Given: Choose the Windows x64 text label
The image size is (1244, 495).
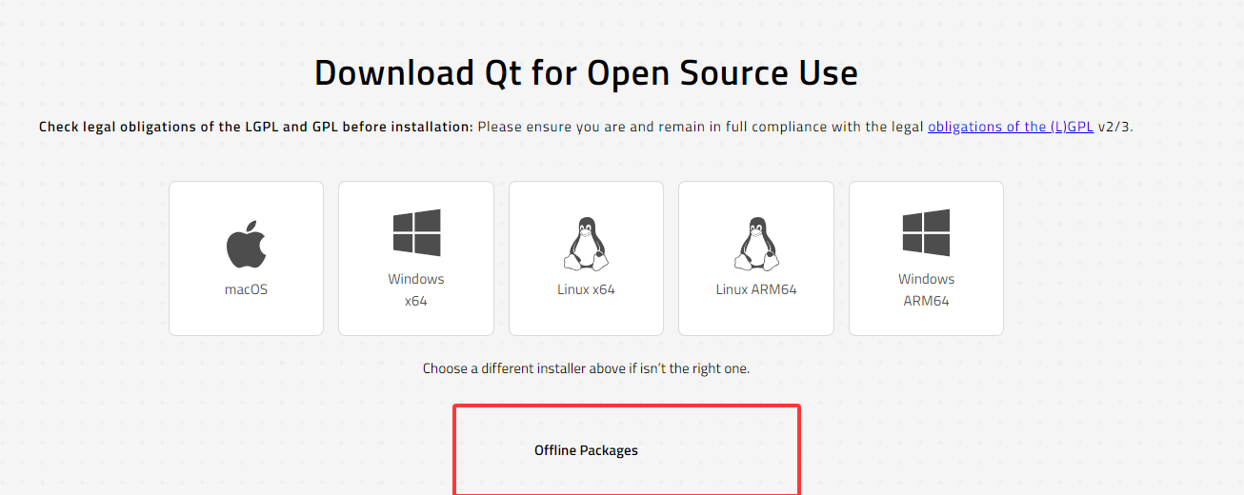Looking at the screenshot, I should coord(416,289).
